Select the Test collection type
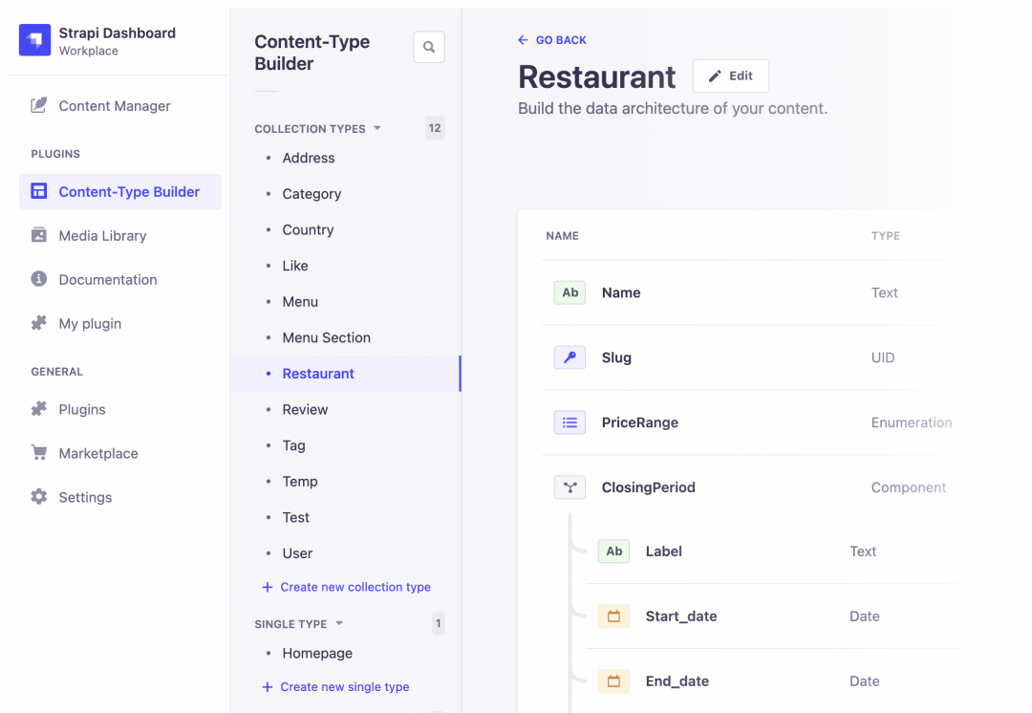This screenshot has height=713, width=1032. tap(295, 517)
